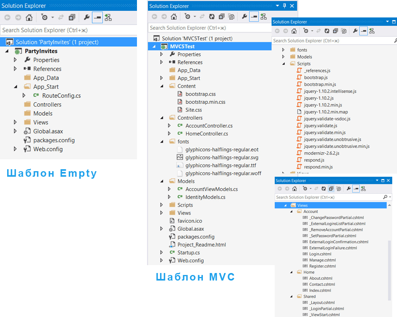
Task: Select Login.cshtml view file
Action: 320,254
